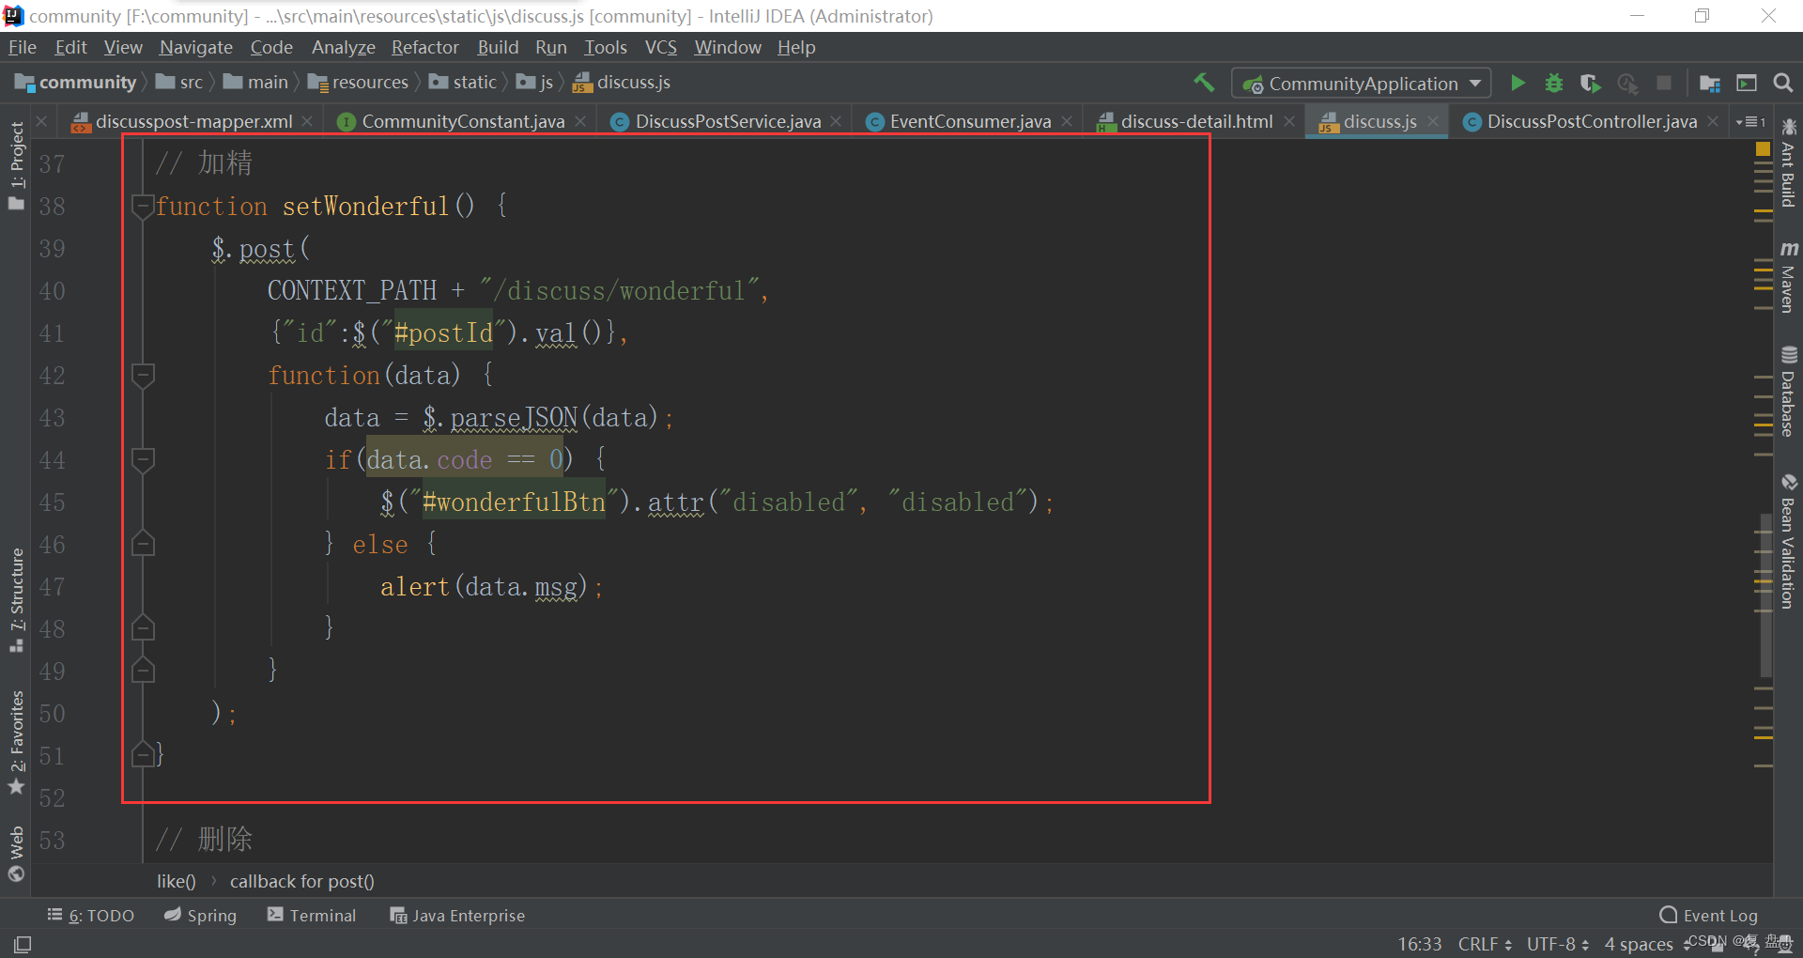The height and width of the screenshot is (958, 1803).
Task: Open the Structure tool window
Action: pyautogui.click(x=16, y=599)
